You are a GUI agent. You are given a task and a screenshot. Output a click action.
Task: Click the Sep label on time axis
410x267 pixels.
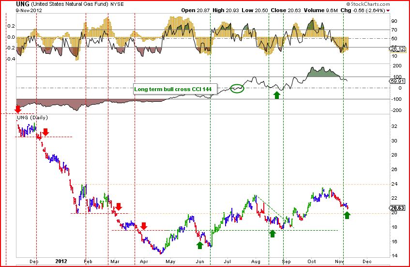pos(286,261)
